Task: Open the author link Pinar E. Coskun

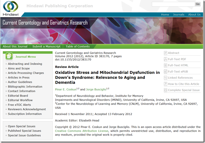Action: coord(66,89)
